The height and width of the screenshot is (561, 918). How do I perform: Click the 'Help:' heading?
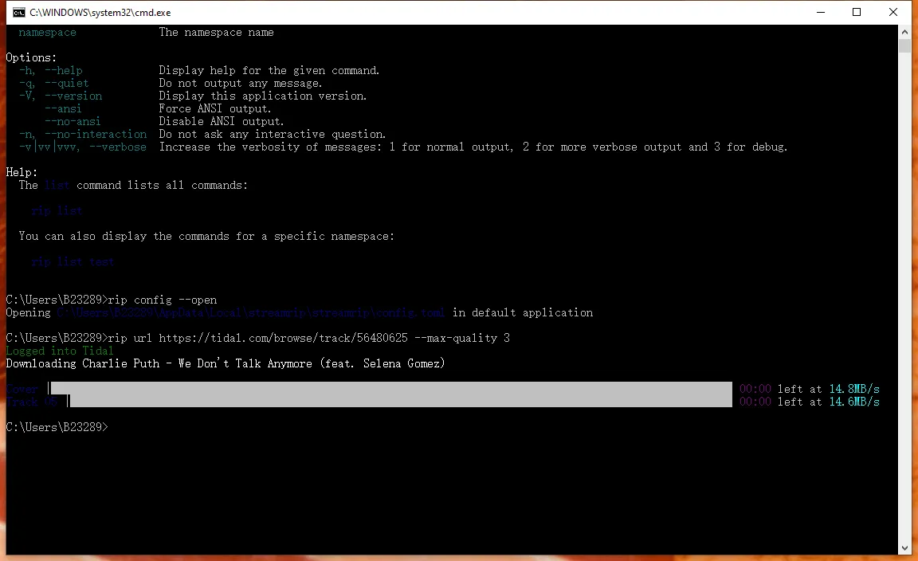(x=22, y=172)
